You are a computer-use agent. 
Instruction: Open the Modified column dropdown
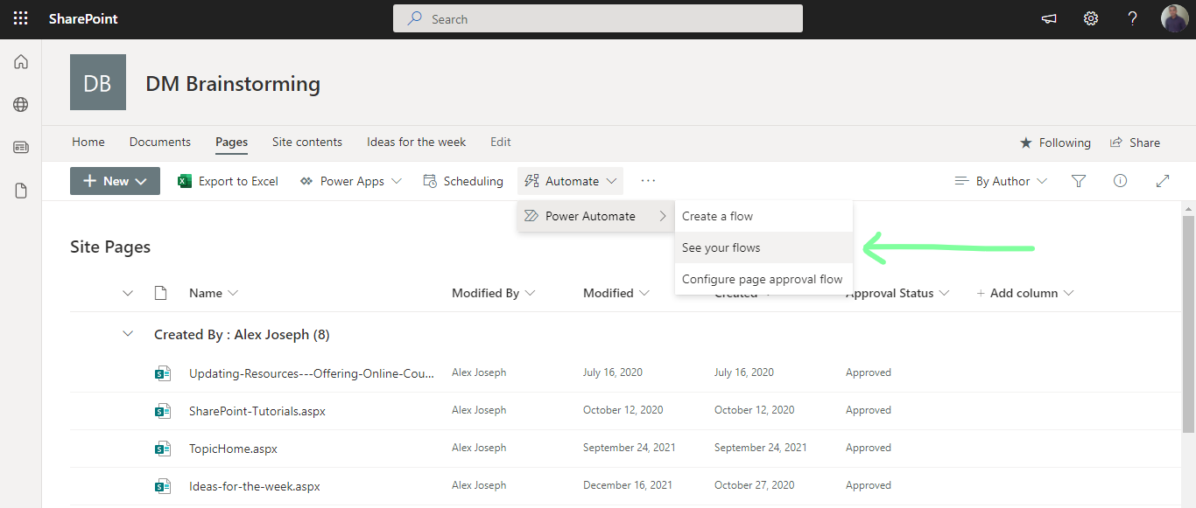(x=644, y=293)
